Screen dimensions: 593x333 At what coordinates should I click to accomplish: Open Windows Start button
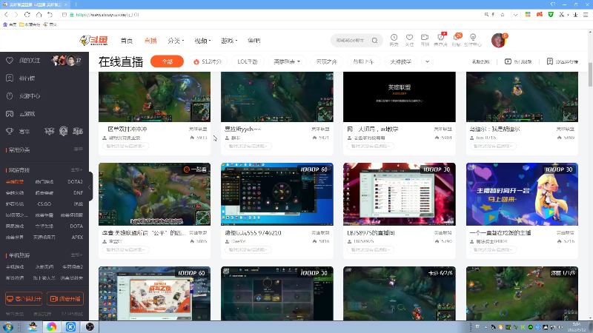[x=7, y=327]
